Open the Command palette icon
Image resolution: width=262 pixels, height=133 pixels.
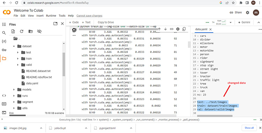point(4,104)
